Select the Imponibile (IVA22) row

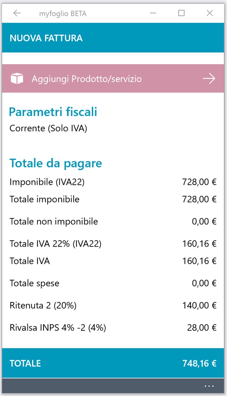click(x=113, y=182)
